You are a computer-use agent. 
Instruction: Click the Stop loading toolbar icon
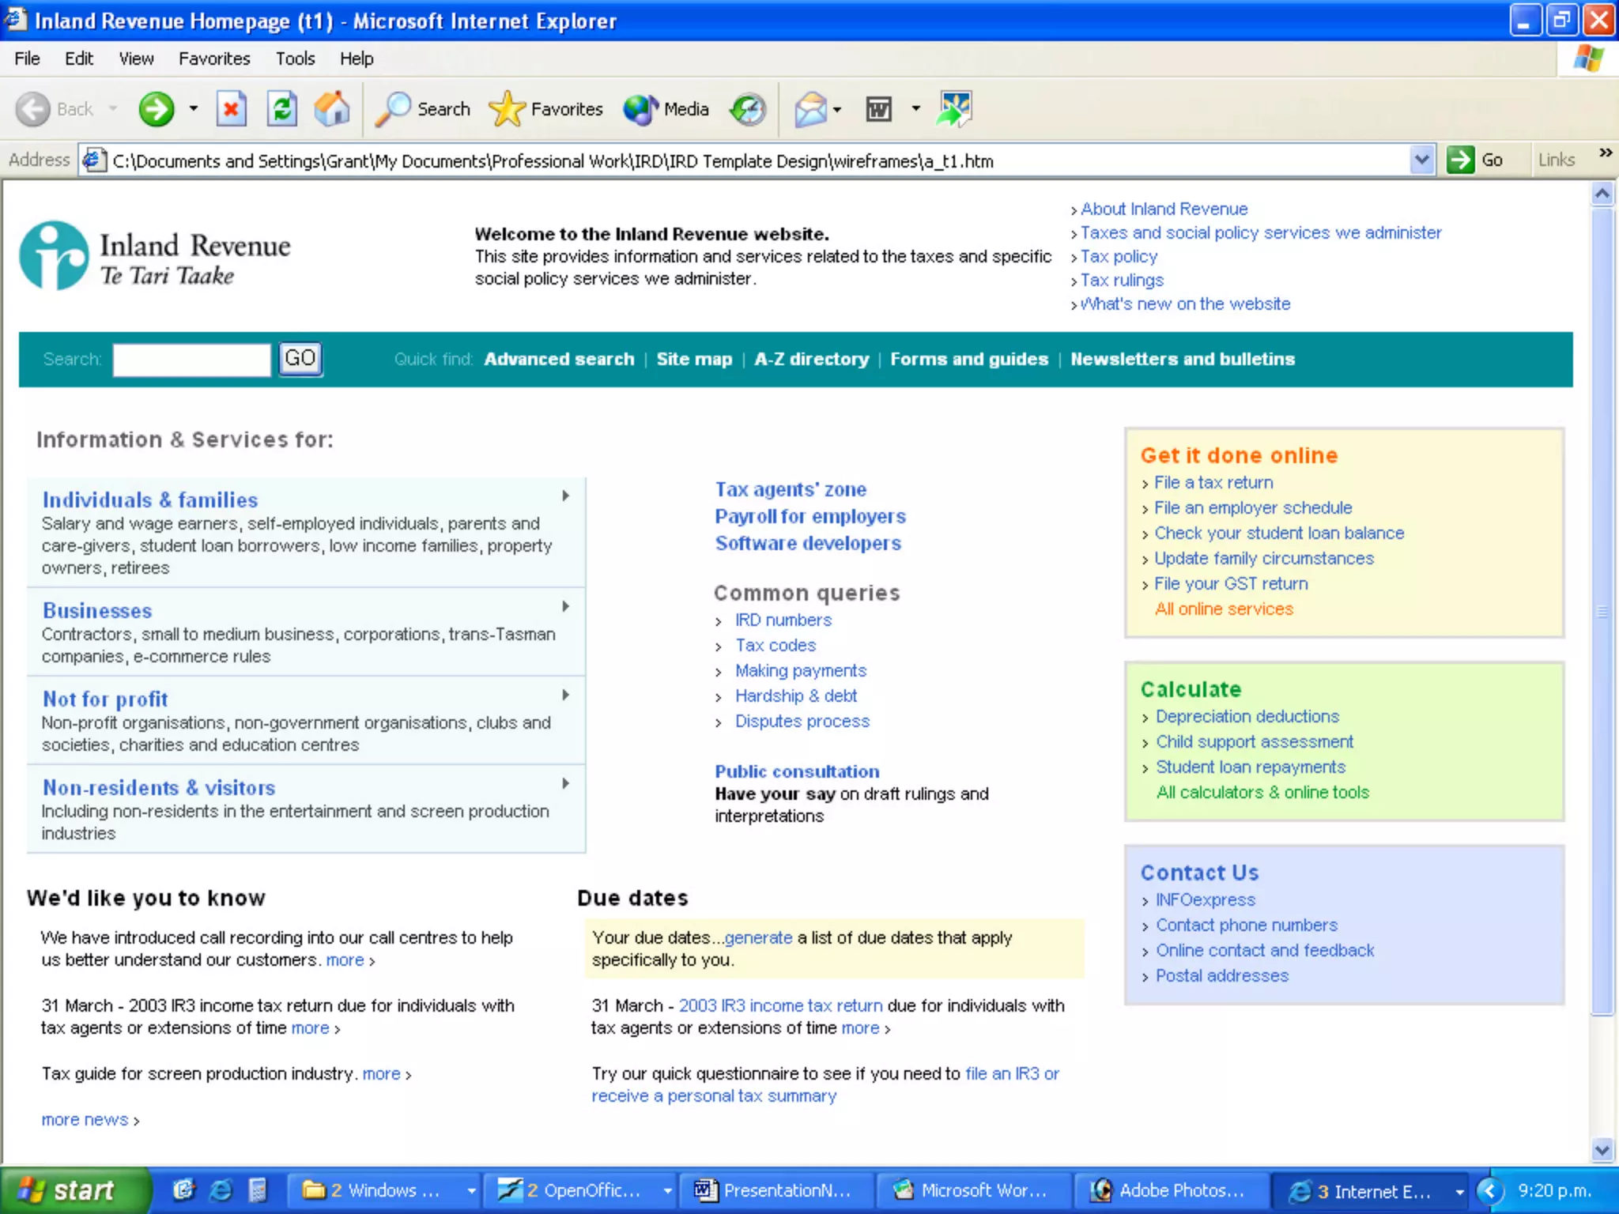coord(231,109)
